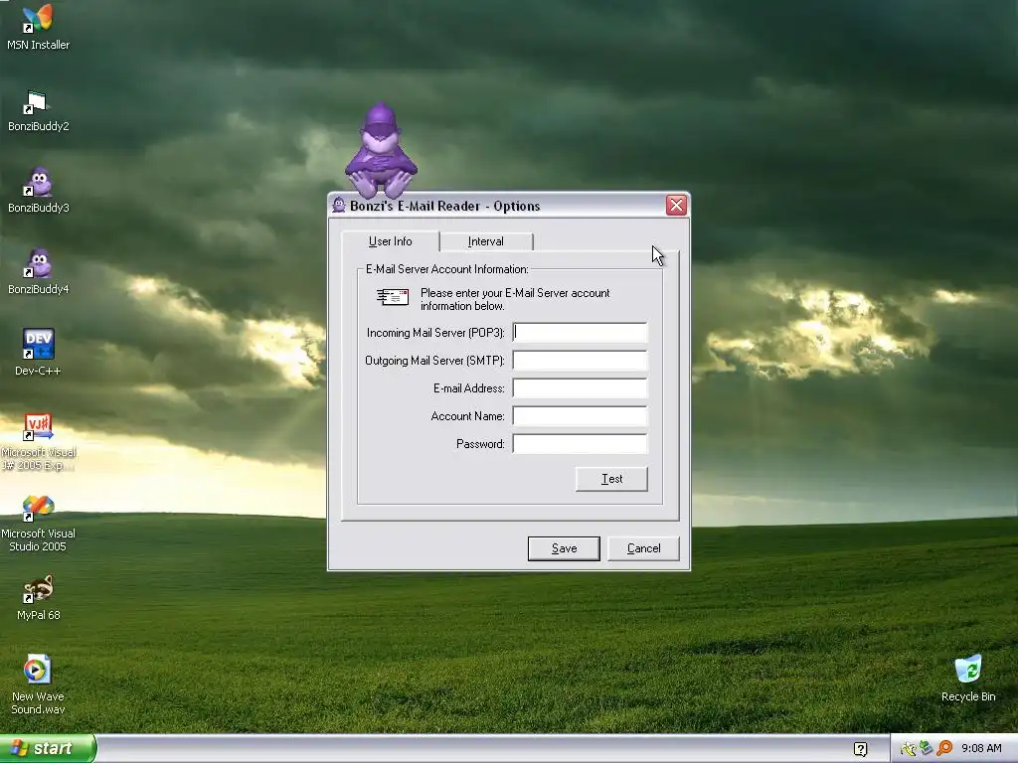Click the envelope icon in the dialog
This screenshot has height=763, width=1018.
[393, 297]
